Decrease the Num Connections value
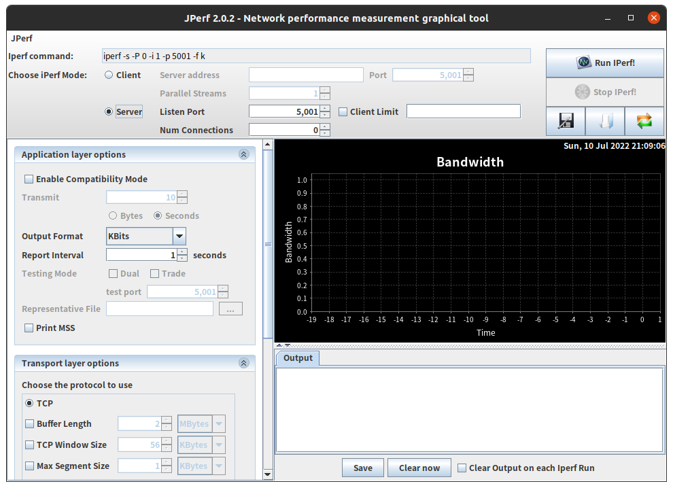The height and width of the screenshot is (488, 673). (x=326, y=133)
